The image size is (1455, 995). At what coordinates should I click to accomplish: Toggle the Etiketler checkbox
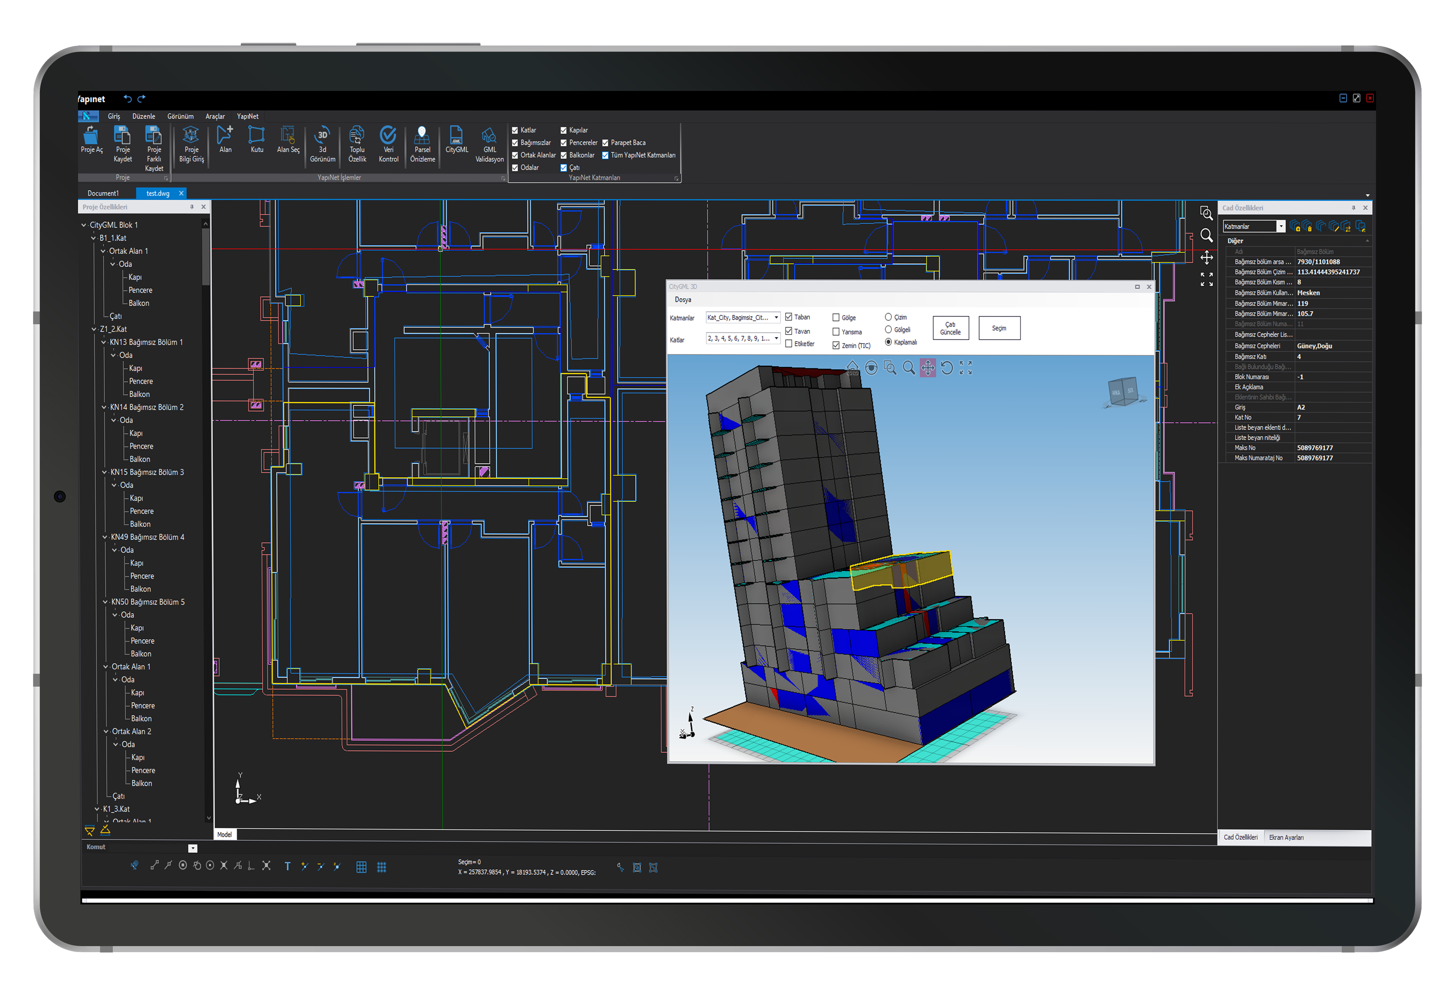click(x=789, y=344)
